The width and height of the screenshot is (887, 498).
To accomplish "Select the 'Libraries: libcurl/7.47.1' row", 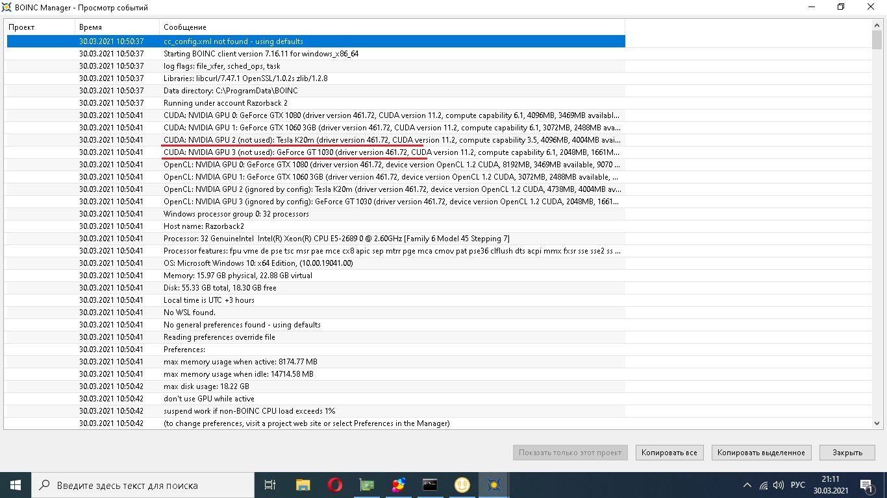I will tap(316, 78).
